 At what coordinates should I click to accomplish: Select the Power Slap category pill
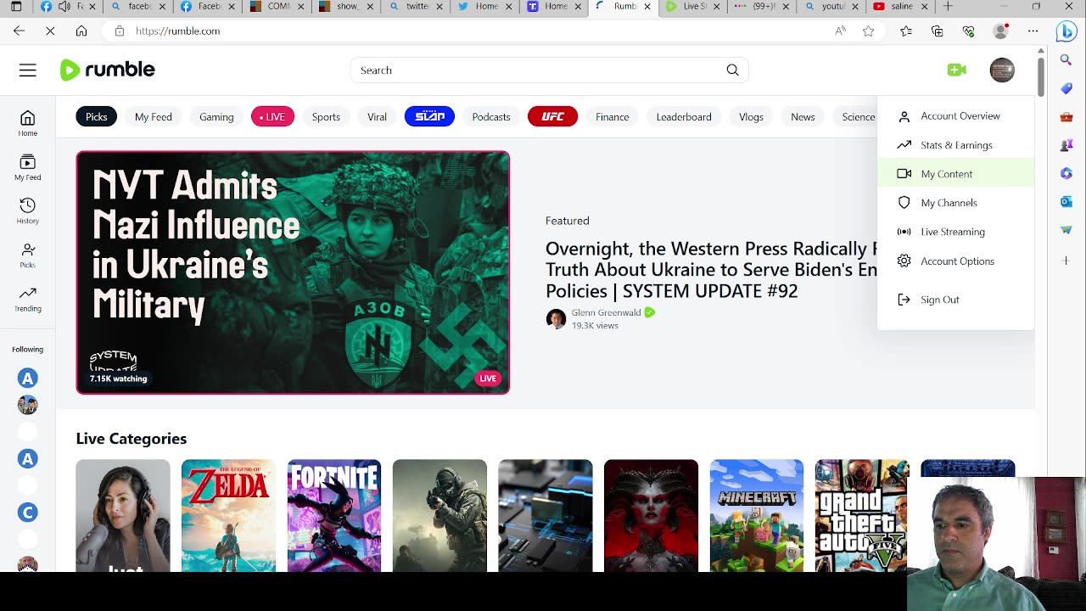pos(429,117)
